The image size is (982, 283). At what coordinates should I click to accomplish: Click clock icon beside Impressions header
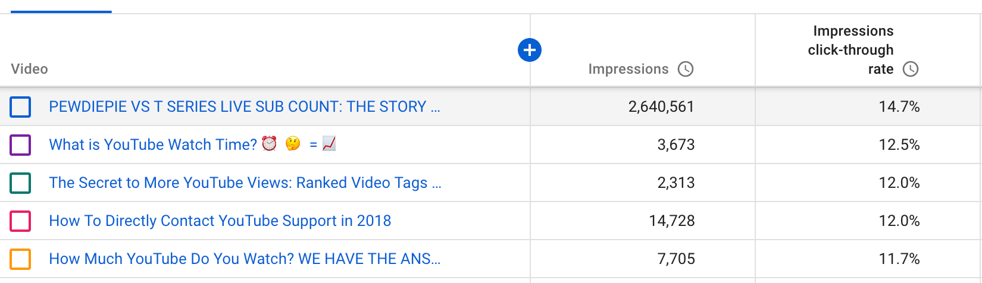pyautogui.click(x=686, y=69)
